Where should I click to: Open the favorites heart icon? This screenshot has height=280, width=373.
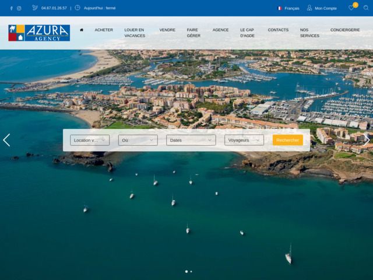coord(351,8)
